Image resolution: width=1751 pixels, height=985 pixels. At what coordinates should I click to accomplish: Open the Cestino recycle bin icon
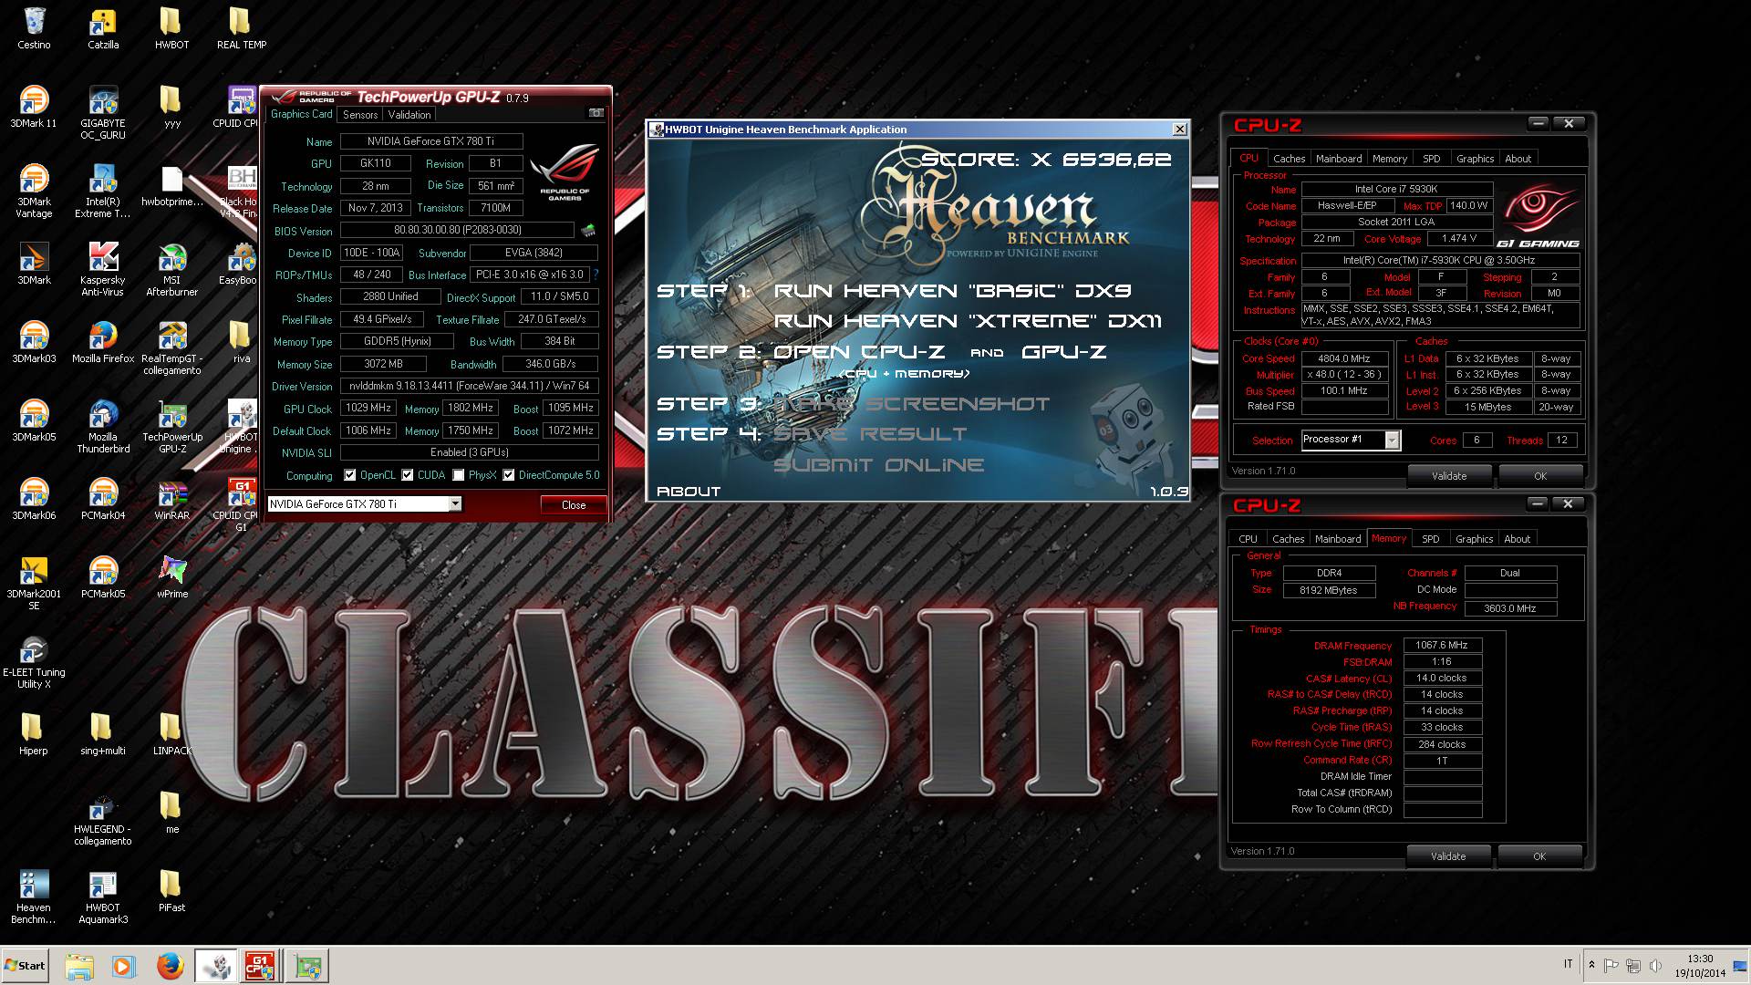[34, 28]
